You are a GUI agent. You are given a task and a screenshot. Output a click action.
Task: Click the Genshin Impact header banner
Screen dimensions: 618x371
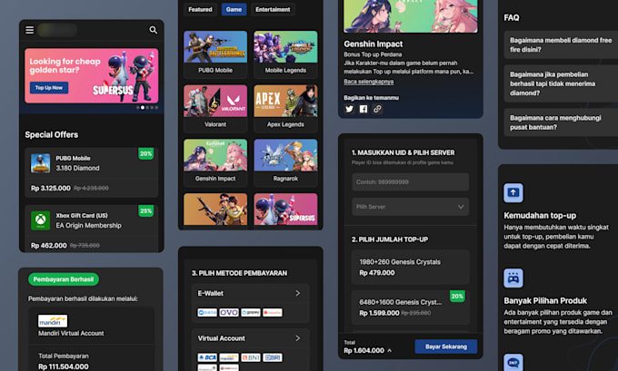pos(410,15)
